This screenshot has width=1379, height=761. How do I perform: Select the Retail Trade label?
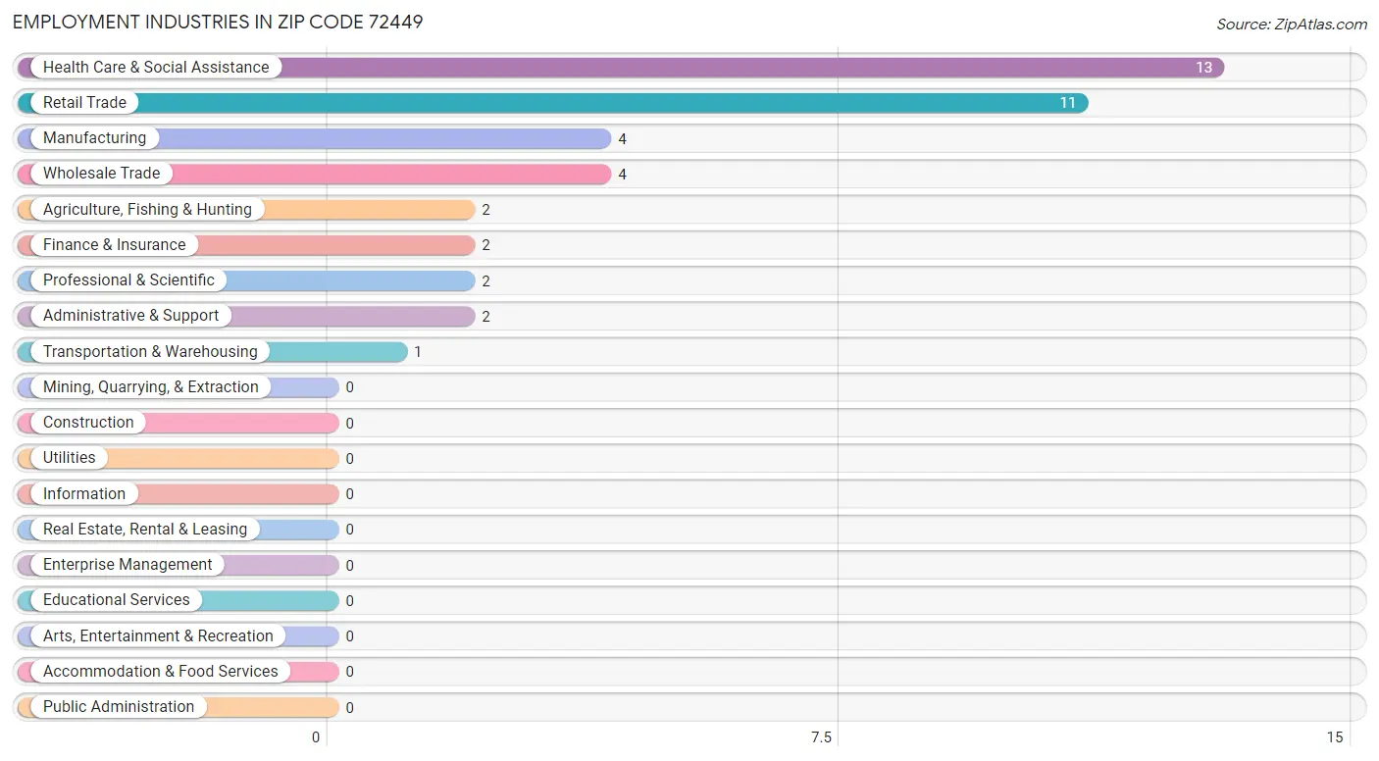tap(84, 102)
